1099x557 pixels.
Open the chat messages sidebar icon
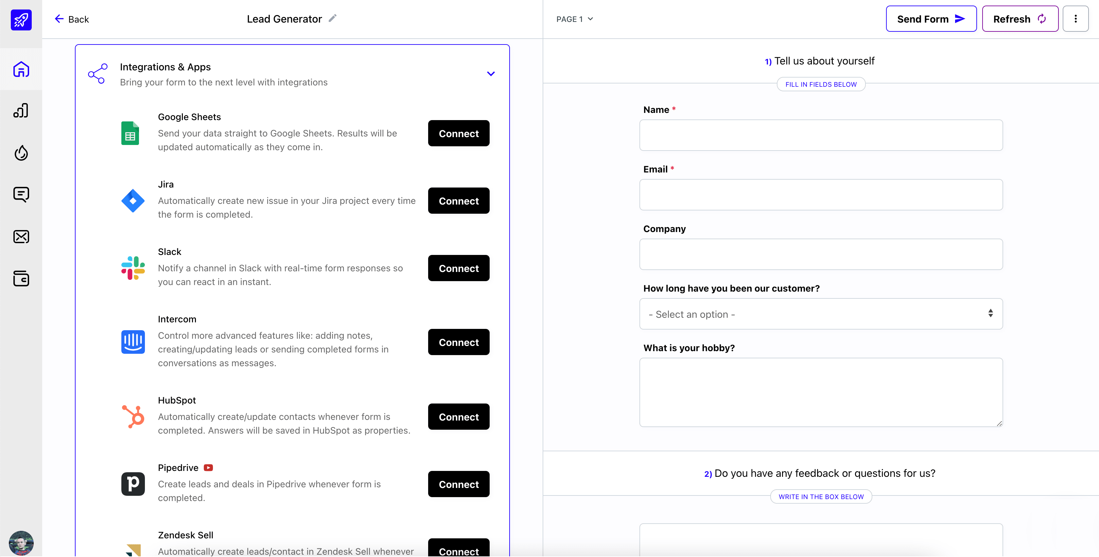21,194
